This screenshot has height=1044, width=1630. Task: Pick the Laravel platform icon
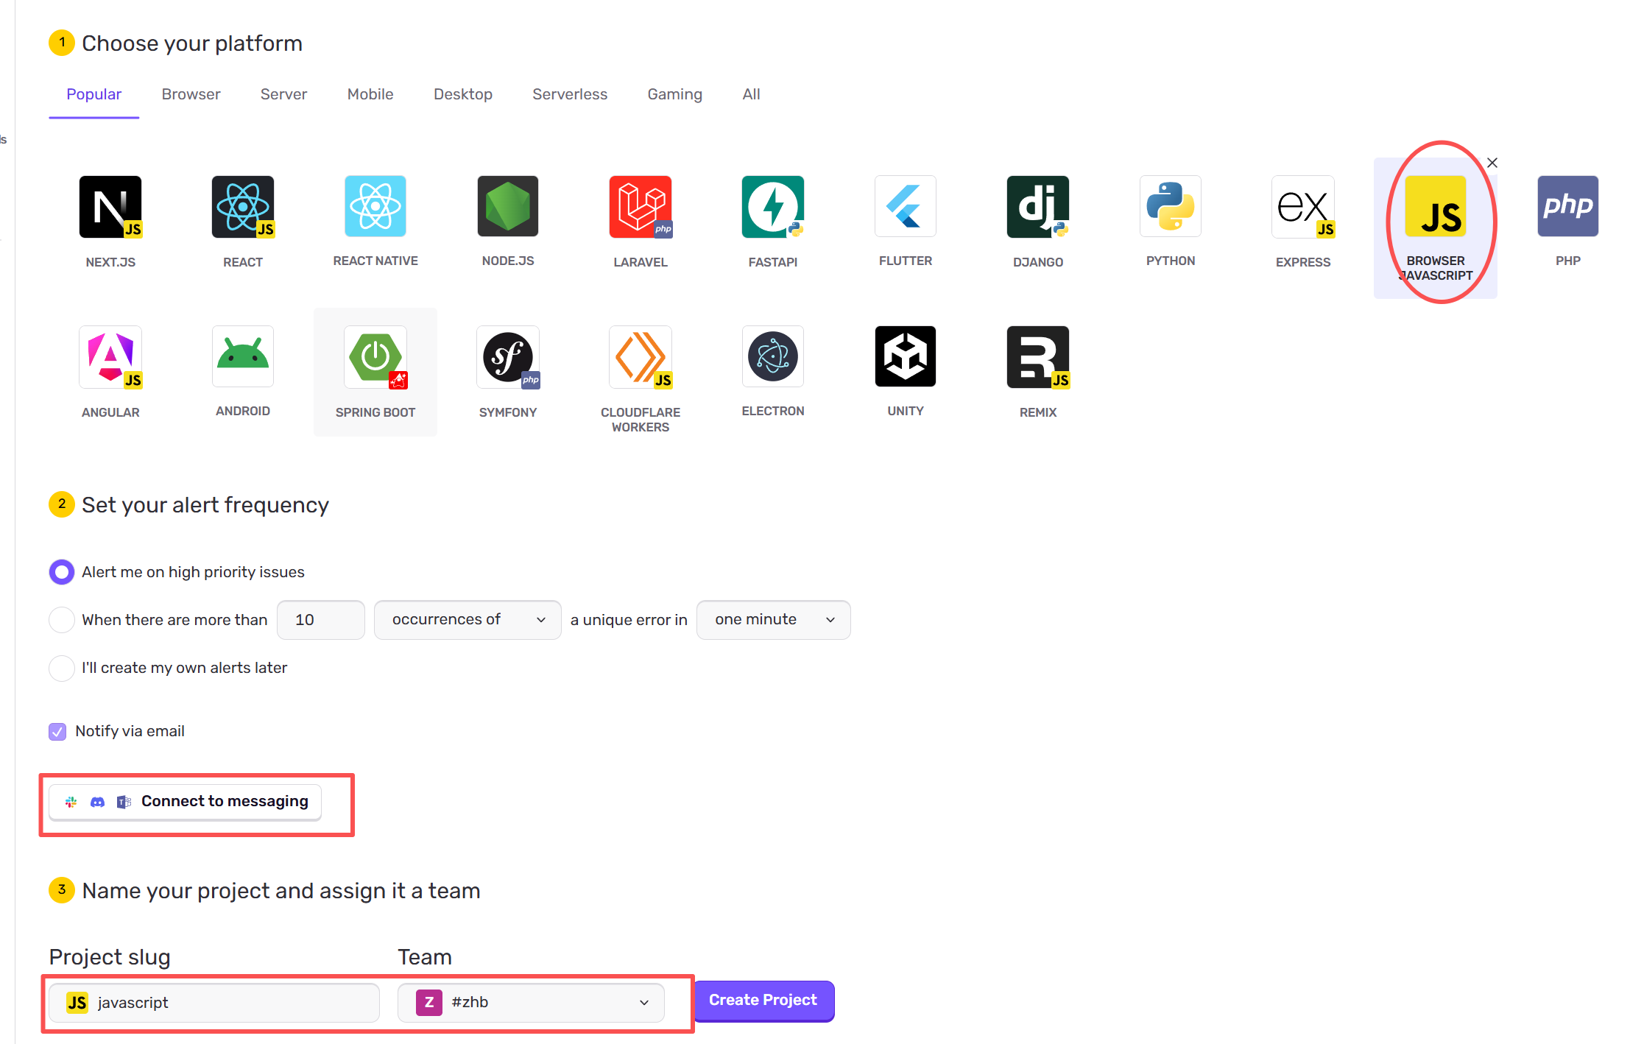pyautogui.click(x=640, y=207)
